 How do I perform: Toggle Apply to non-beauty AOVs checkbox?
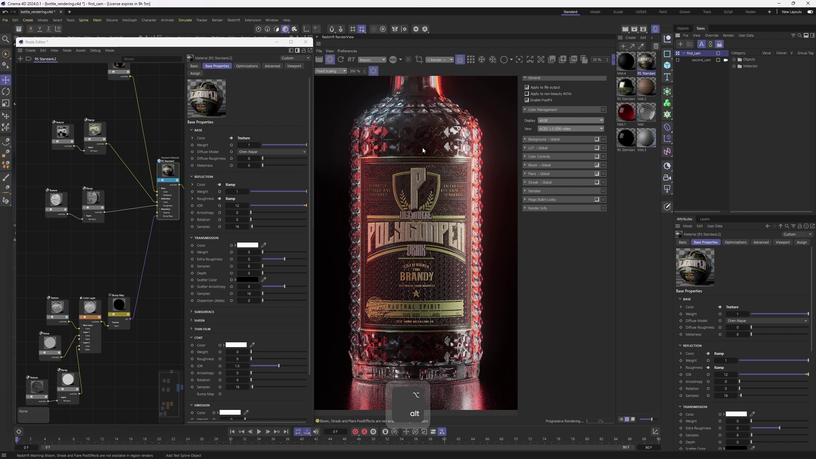point(527,93)
